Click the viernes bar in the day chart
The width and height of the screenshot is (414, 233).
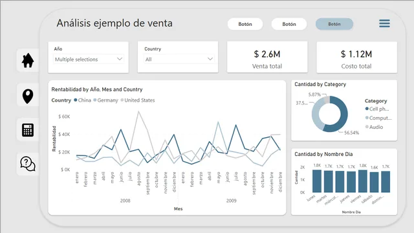[362, 181]
